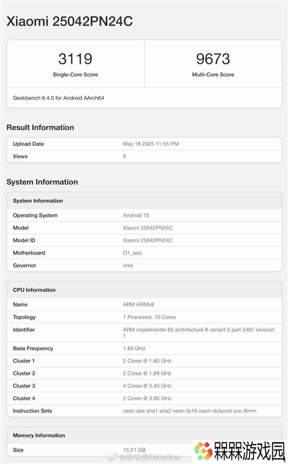Click Geekbench 6.4.0 for Android AArch64 text

[x=59, y=98]
